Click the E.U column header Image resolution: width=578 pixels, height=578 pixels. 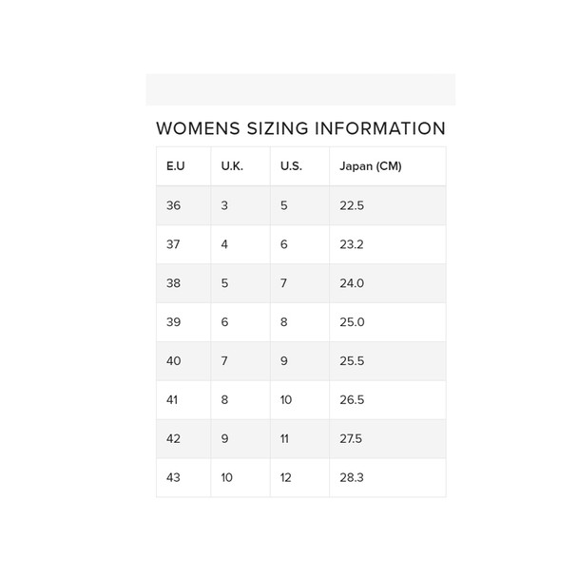[175, 166]
